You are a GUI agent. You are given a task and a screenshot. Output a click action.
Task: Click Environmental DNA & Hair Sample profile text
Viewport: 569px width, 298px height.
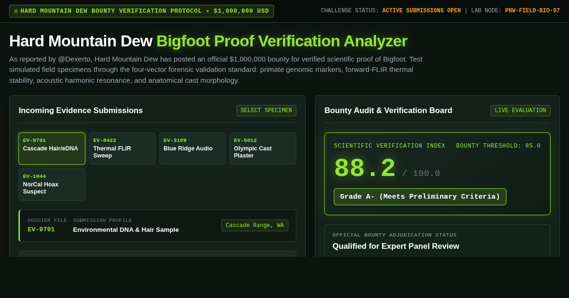tap(126, 230)
